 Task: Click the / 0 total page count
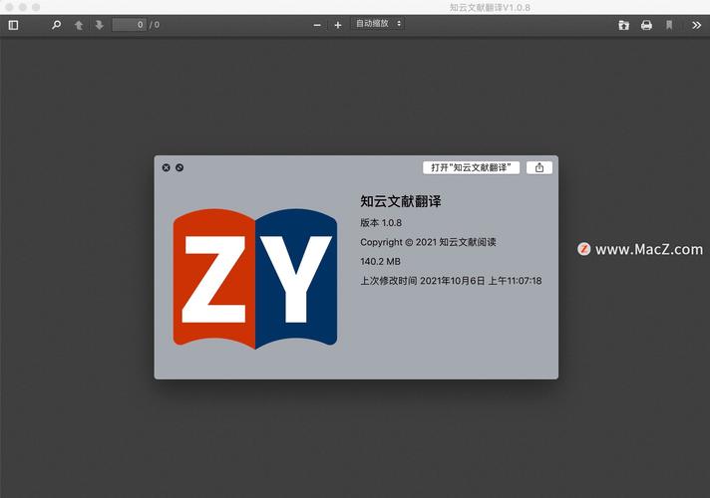pyautogui.click(x=155, y=25)
